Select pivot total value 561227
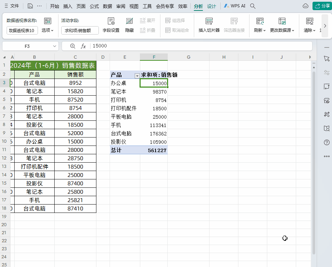Image resolution: width=332 pixels, height=267 pixels. tap(154, 150)
